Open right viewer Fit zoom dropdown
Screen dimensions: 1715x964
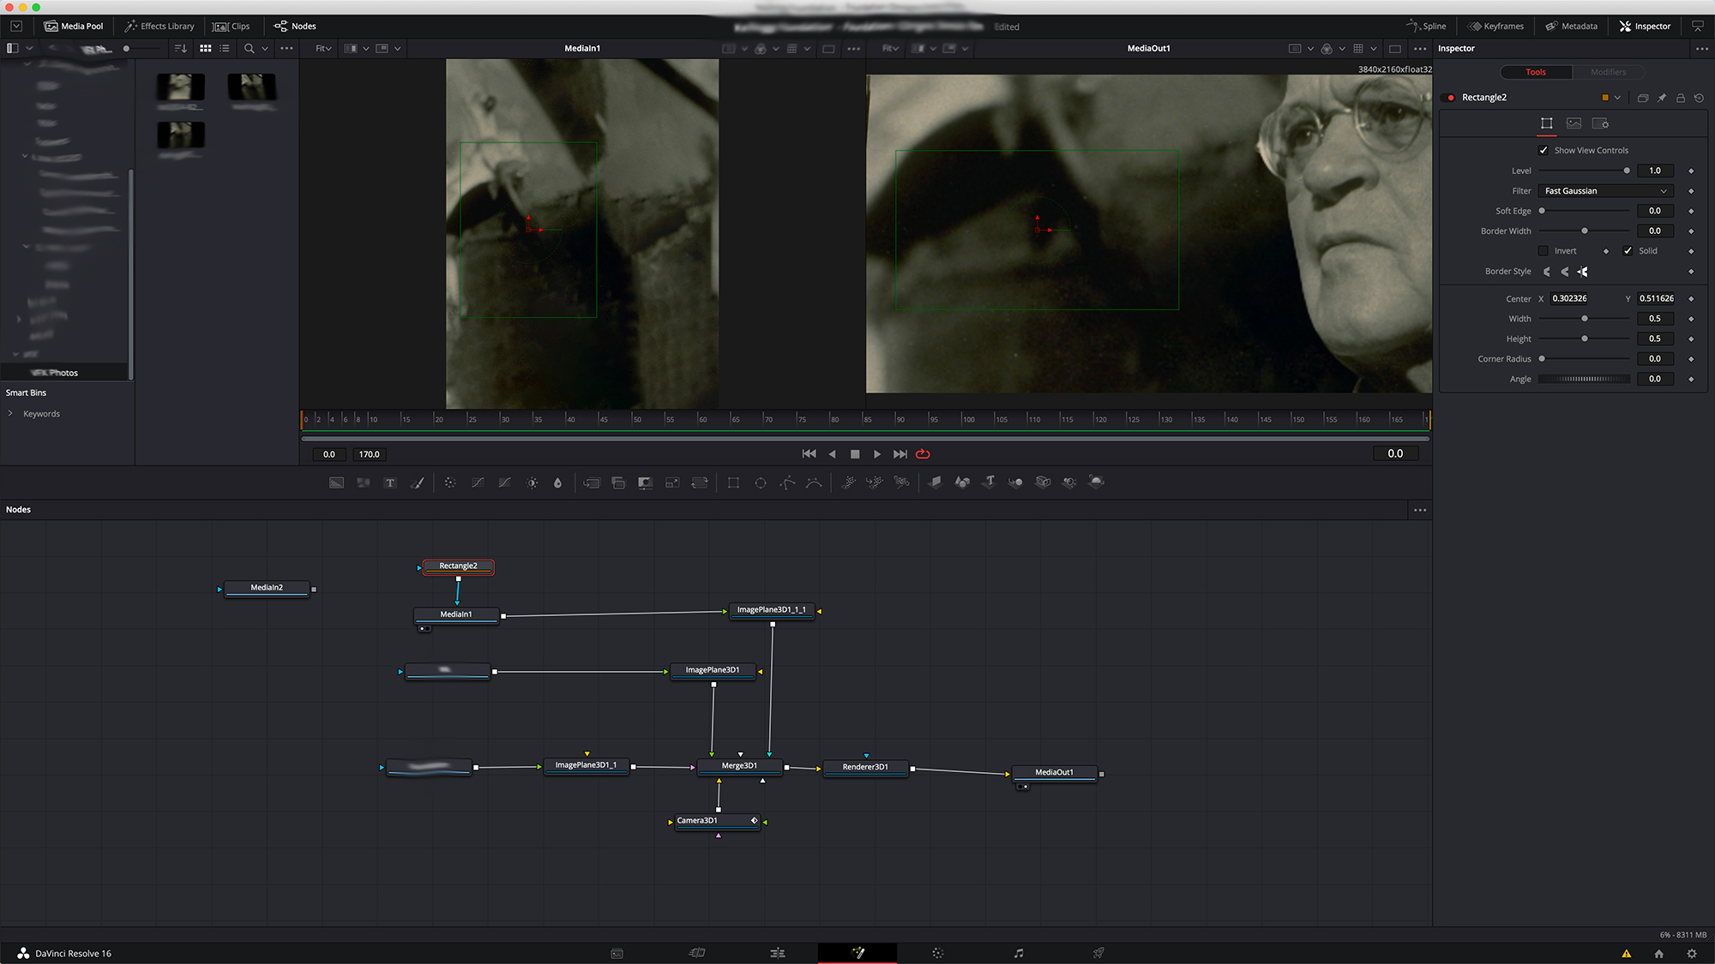coord(890,49)
